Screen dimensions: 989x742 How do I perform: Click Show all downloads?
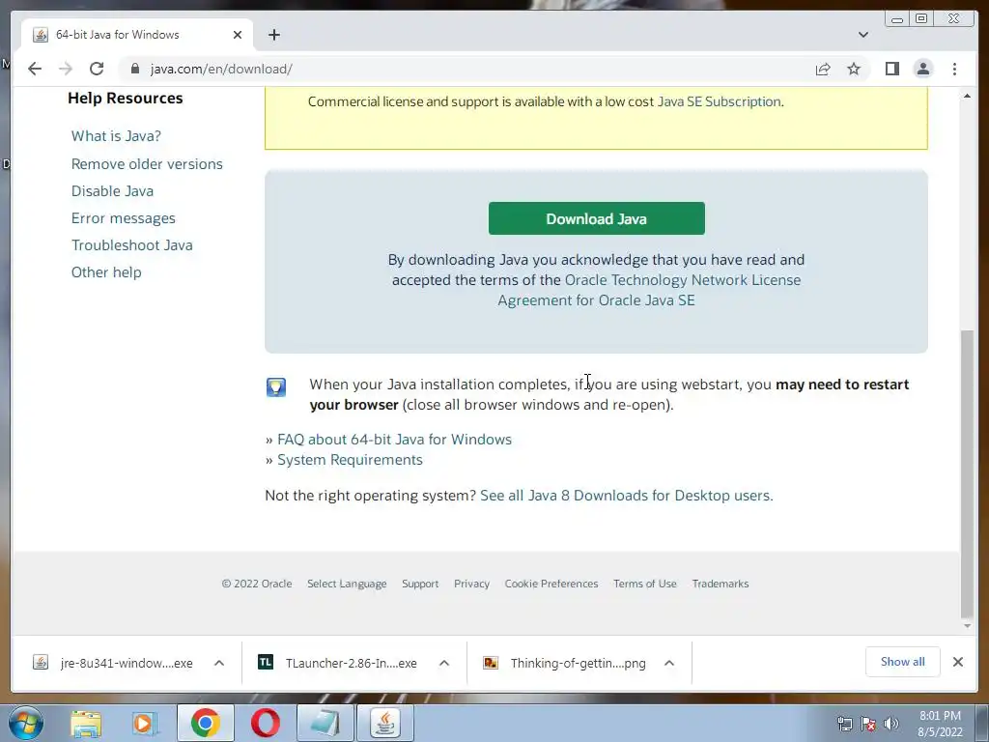click(x=903, y=661)
